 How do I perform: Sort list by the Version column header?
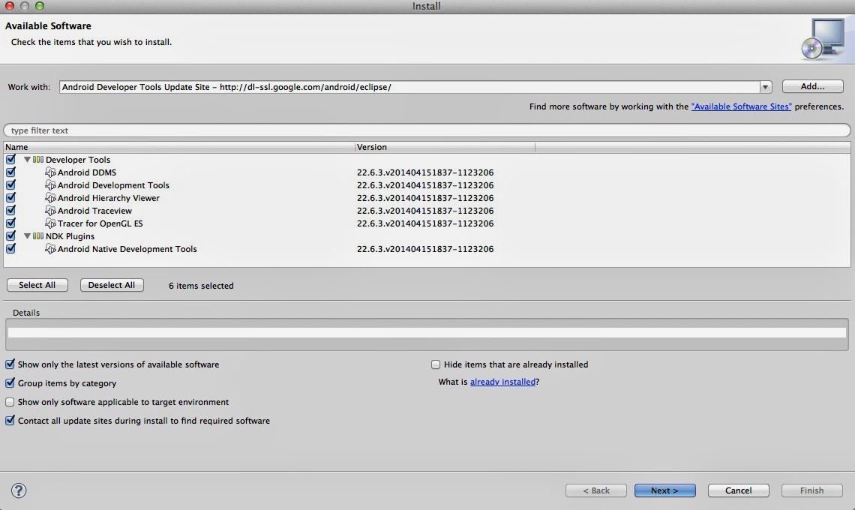coord(445,147)
